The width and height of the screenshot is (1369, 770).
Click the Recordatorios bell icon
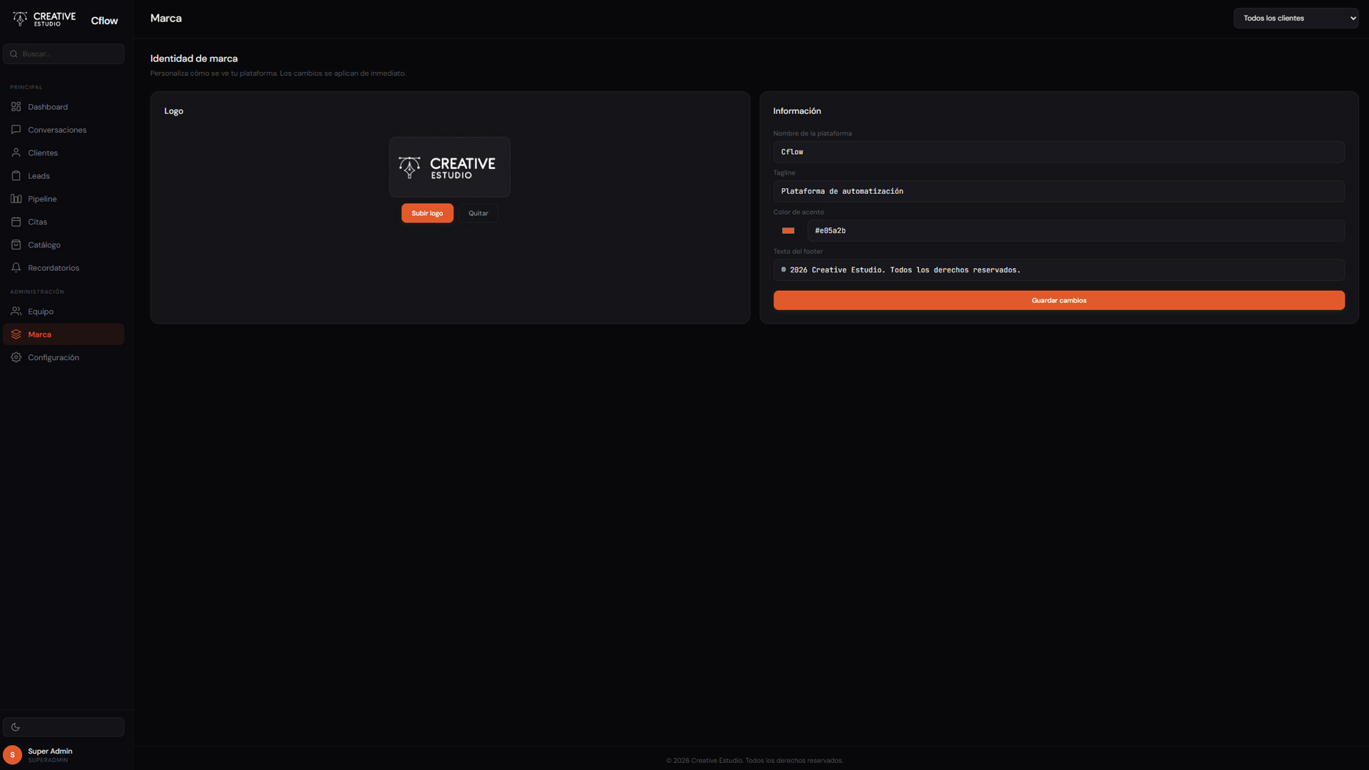point(16,267)
